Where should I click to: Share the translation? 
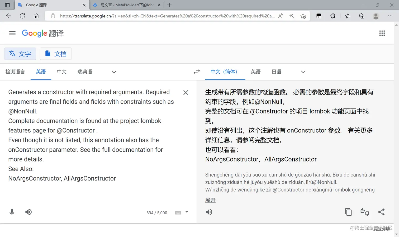381,212
